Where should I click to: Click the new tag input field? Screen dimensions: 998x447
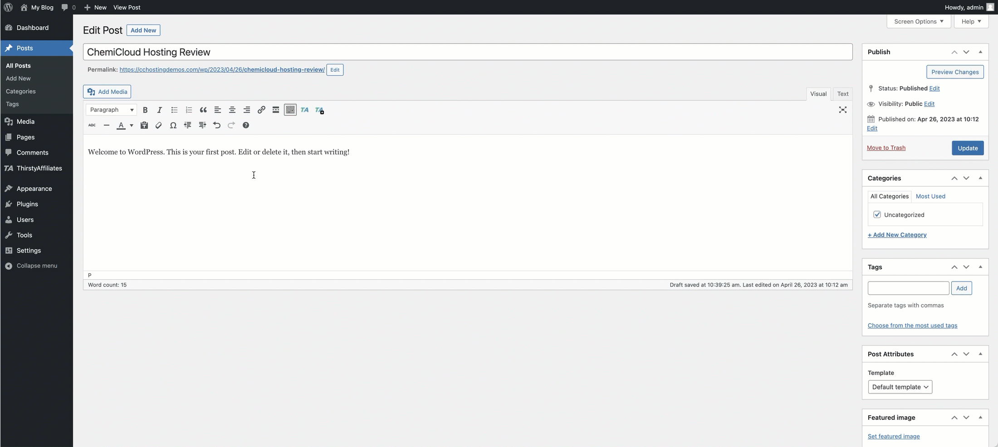907,288
